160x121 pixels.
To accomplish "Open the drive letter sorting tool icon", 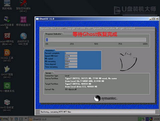I will click(23, 21).
